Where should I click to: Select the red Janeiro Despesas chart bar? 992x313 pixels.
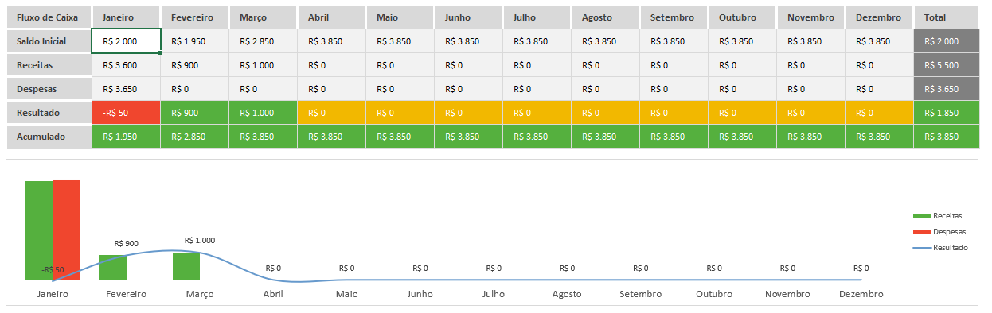pos(67,230)
